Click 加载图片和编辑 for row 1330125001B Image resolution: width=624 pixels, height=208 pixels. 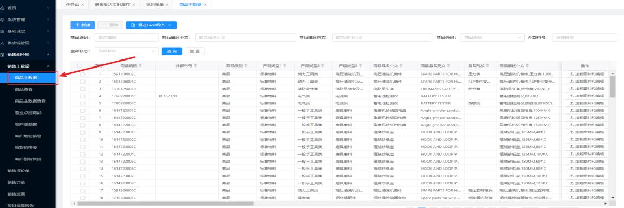(x=587, y=89)
